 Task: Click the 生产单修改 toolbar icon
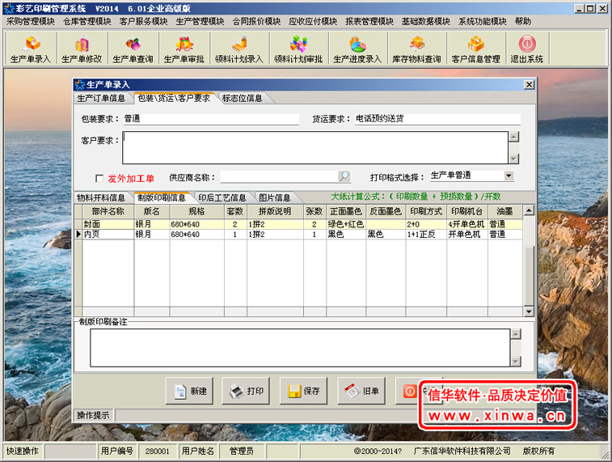pos(81,49)
